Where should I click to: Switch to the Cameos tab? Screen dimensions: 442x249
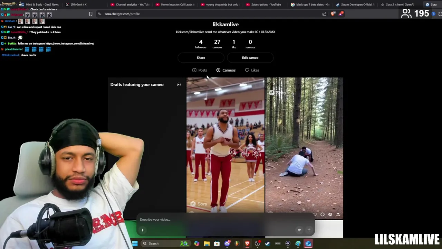click(226, 70)
